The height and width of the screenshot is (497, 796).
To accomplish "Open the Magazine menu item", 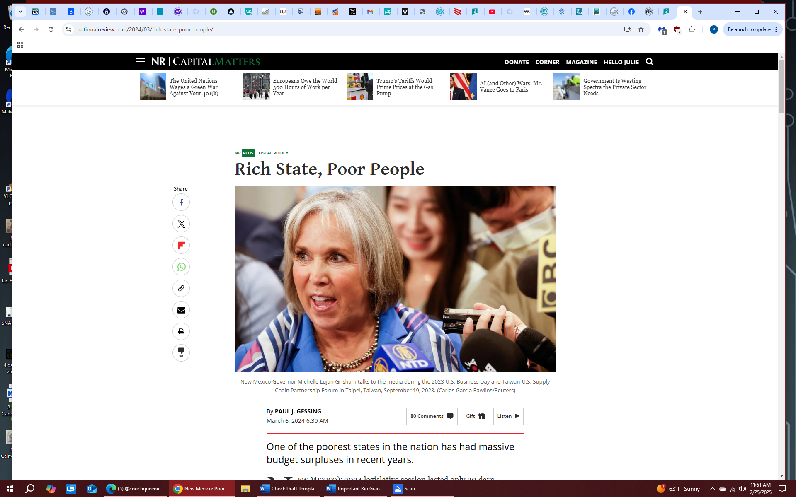I will (x=581, y=62).
